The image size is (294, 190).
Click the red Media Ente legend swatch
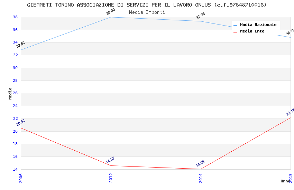click(x=235, y=32)
